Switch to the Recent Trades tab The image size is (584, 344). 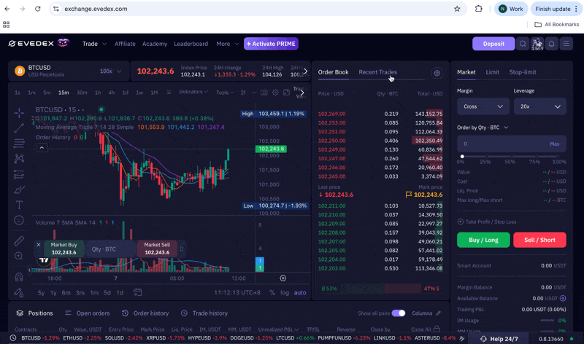tap(377, 72)
